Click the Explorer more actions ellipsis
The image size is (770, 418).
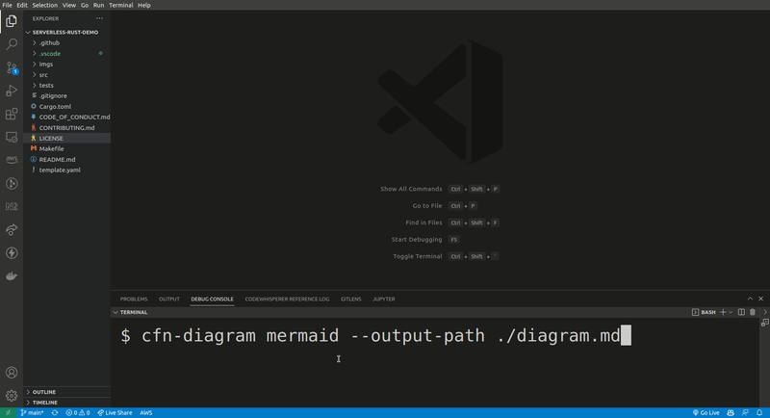[x=100, y=18]
